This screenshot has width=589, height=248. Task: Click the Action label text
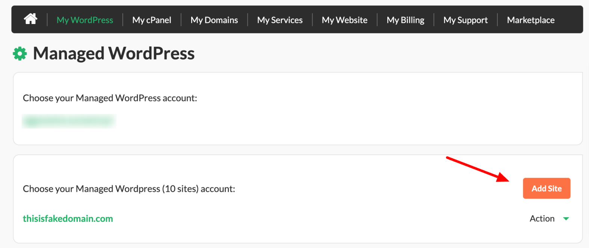tap(542, 218)
